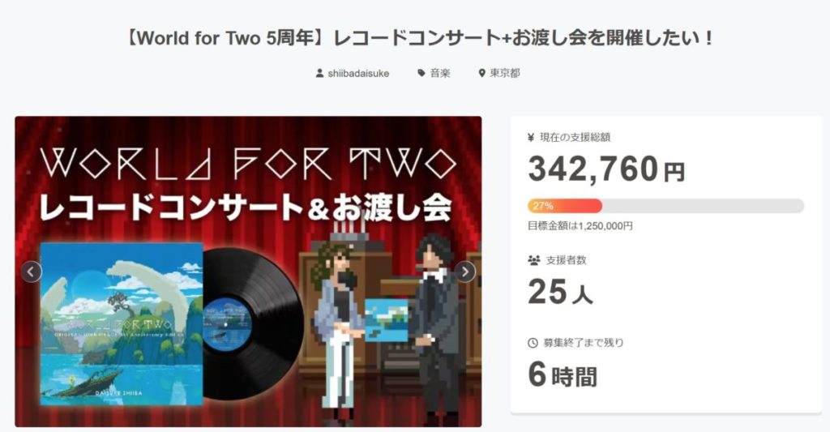Click the location pin icon beside 東京都
Viewport: 830px width, 432px height.
click(x=481, y=73)
